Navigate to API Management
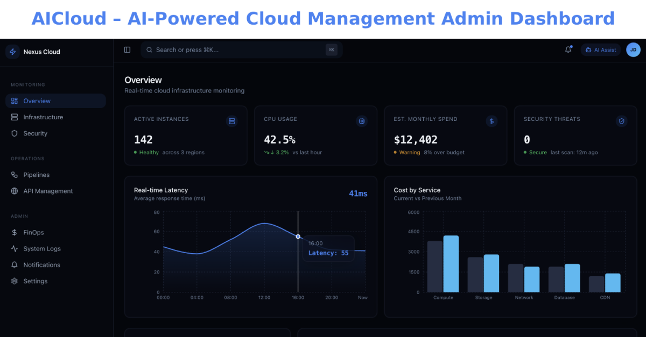 (56, 191)
